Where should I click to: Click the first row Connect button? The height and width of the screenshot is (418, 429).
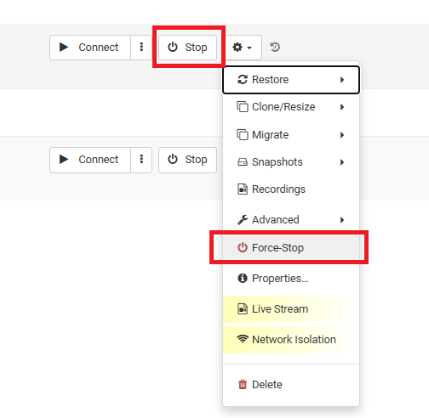pos(90,48)
